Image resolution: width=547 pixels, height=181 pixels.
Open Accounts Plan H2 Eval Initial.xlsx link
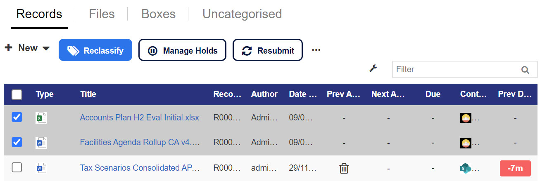[139, 118]
